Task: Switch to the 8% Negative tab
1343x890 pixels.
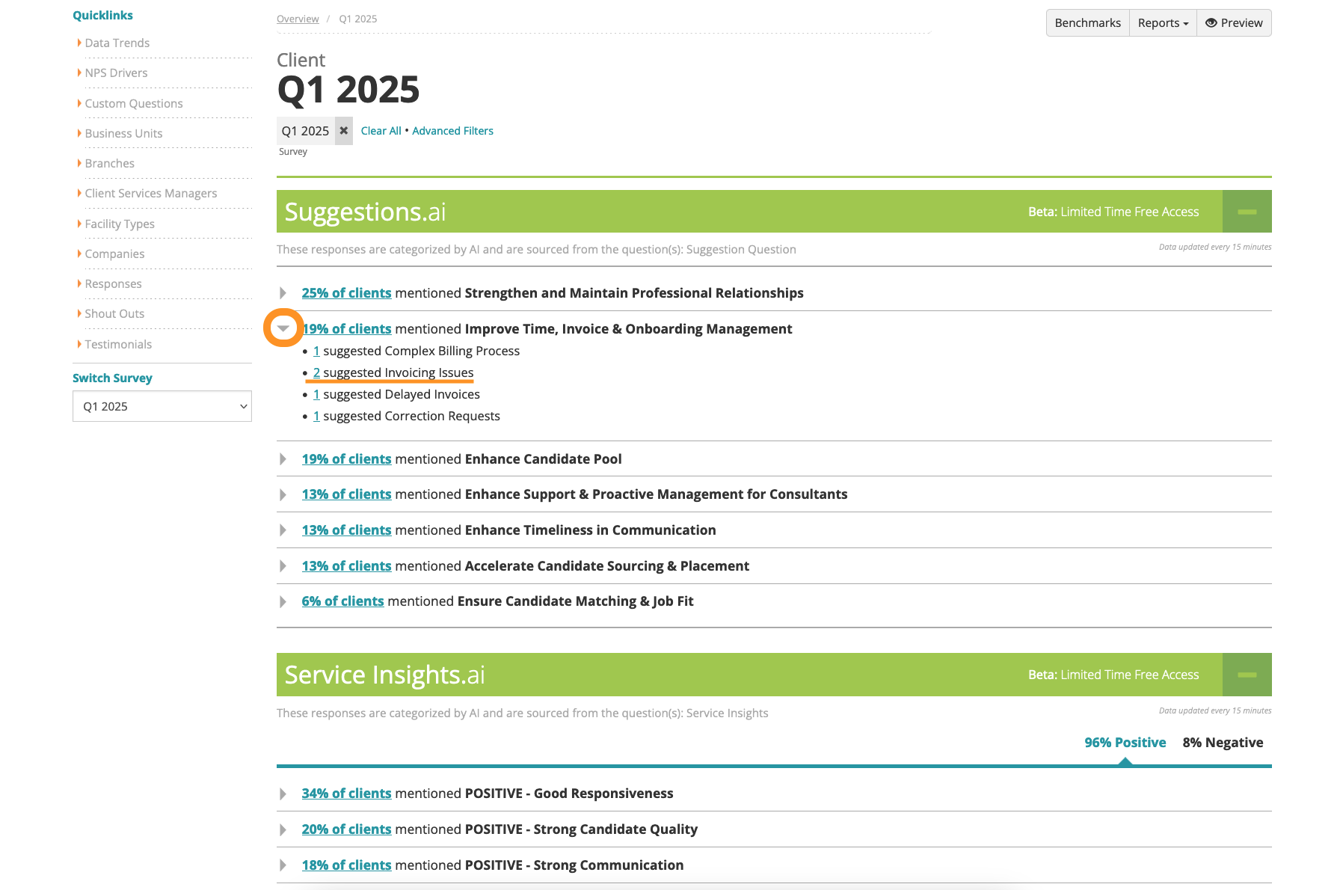Action: [x=1223, y=743]
